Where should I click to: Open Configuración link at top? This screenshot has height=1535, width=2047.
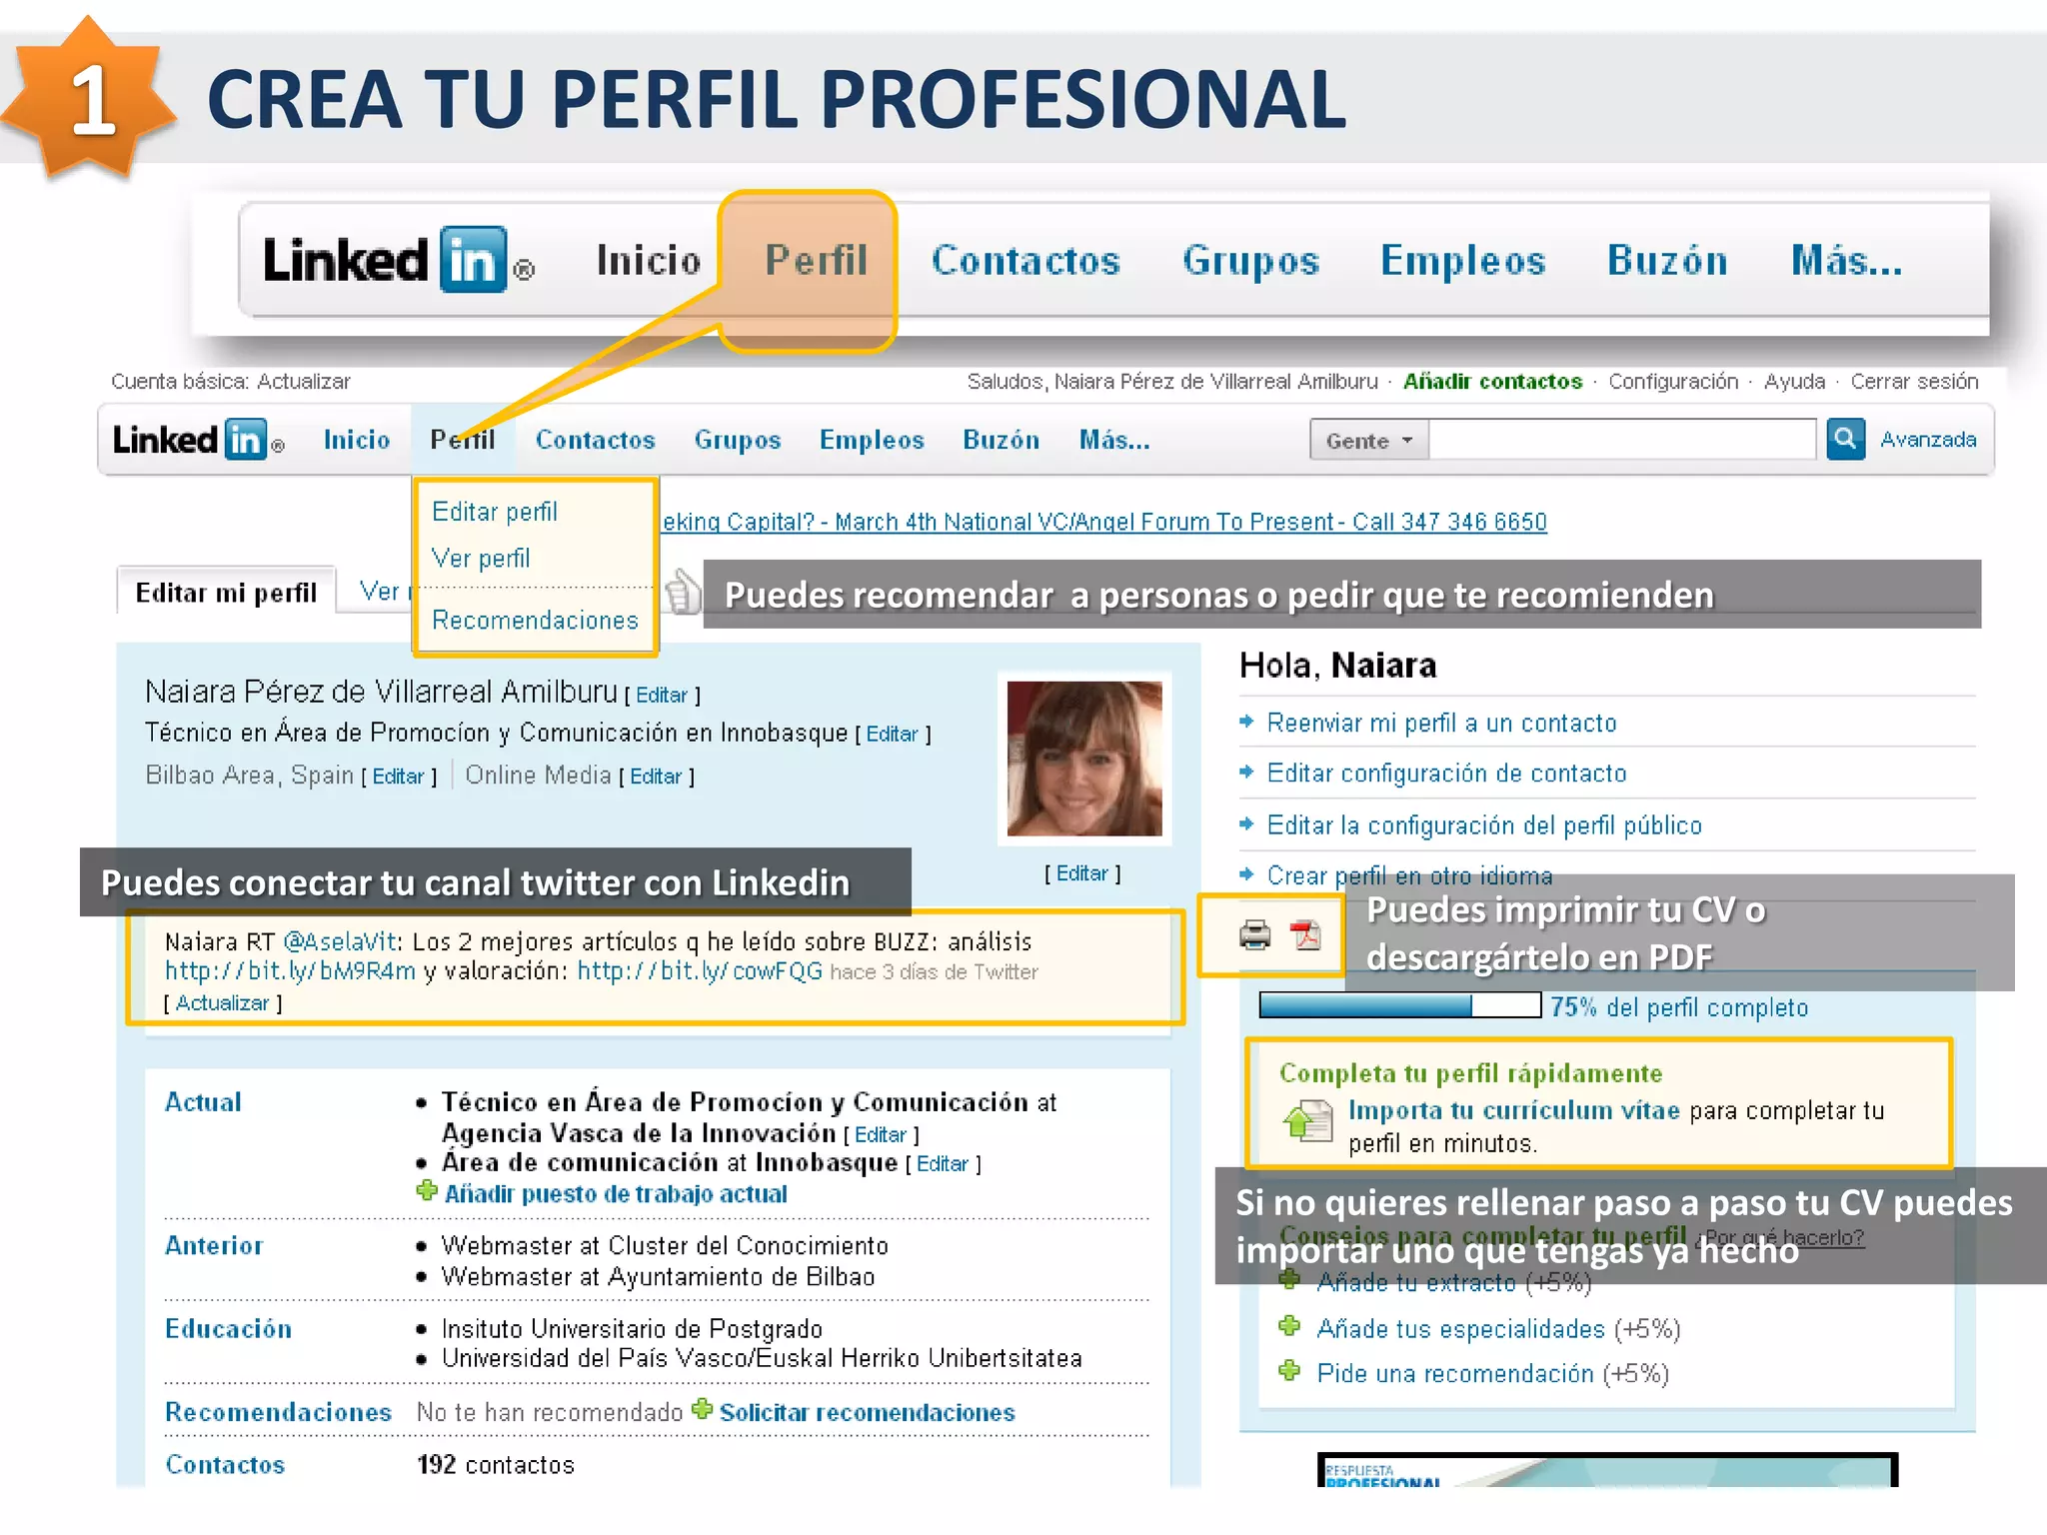(1673, 382)
